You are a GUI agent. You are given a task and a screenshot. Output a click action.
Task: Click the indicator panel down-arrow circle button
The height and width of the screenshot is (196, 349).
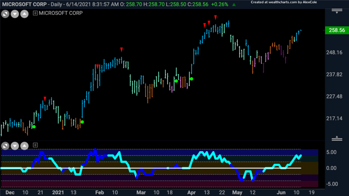click(x=15, y=146)
